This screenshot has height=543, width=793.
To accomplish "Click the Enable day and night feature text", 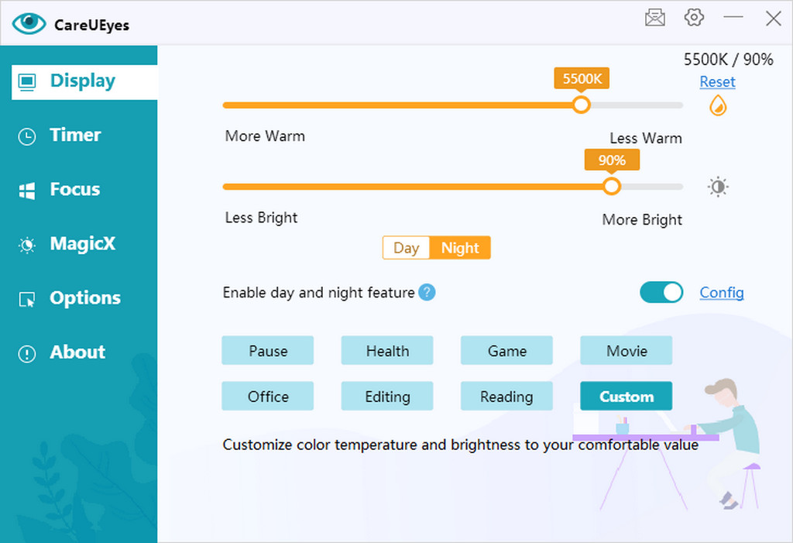I will pyautogui.click(x=318, y=293).
